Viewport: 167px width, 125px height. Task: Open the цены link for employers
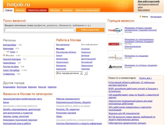tap(140, 7)
